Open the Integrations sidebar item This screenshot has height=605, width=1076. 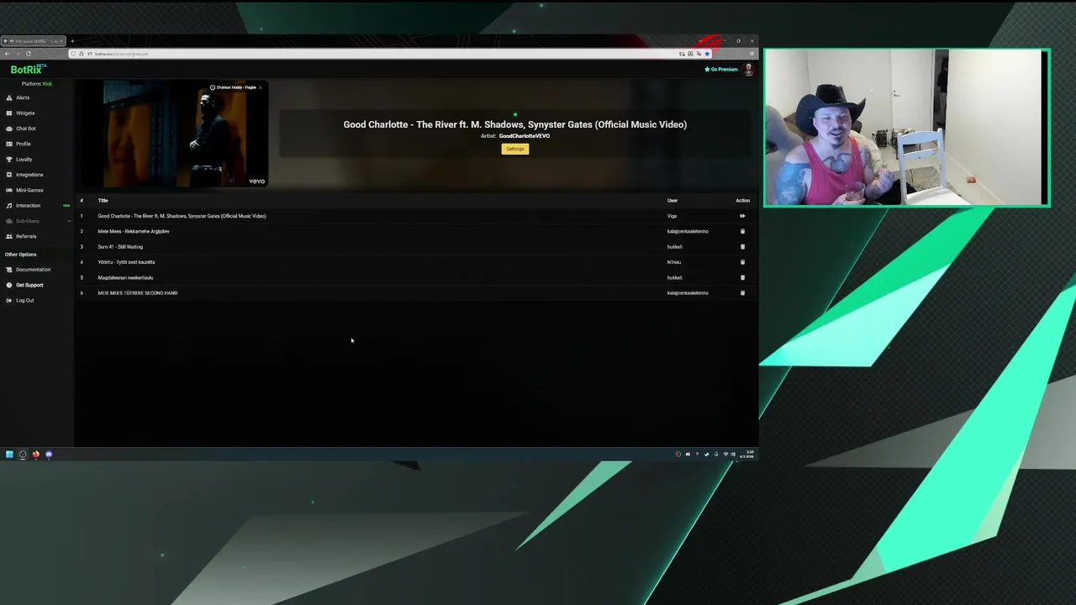coord(29,175)
